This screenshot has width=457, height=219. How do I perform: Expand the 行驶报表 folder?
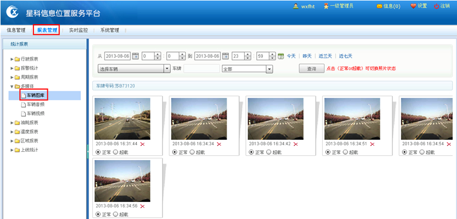[x=12, y=59]
